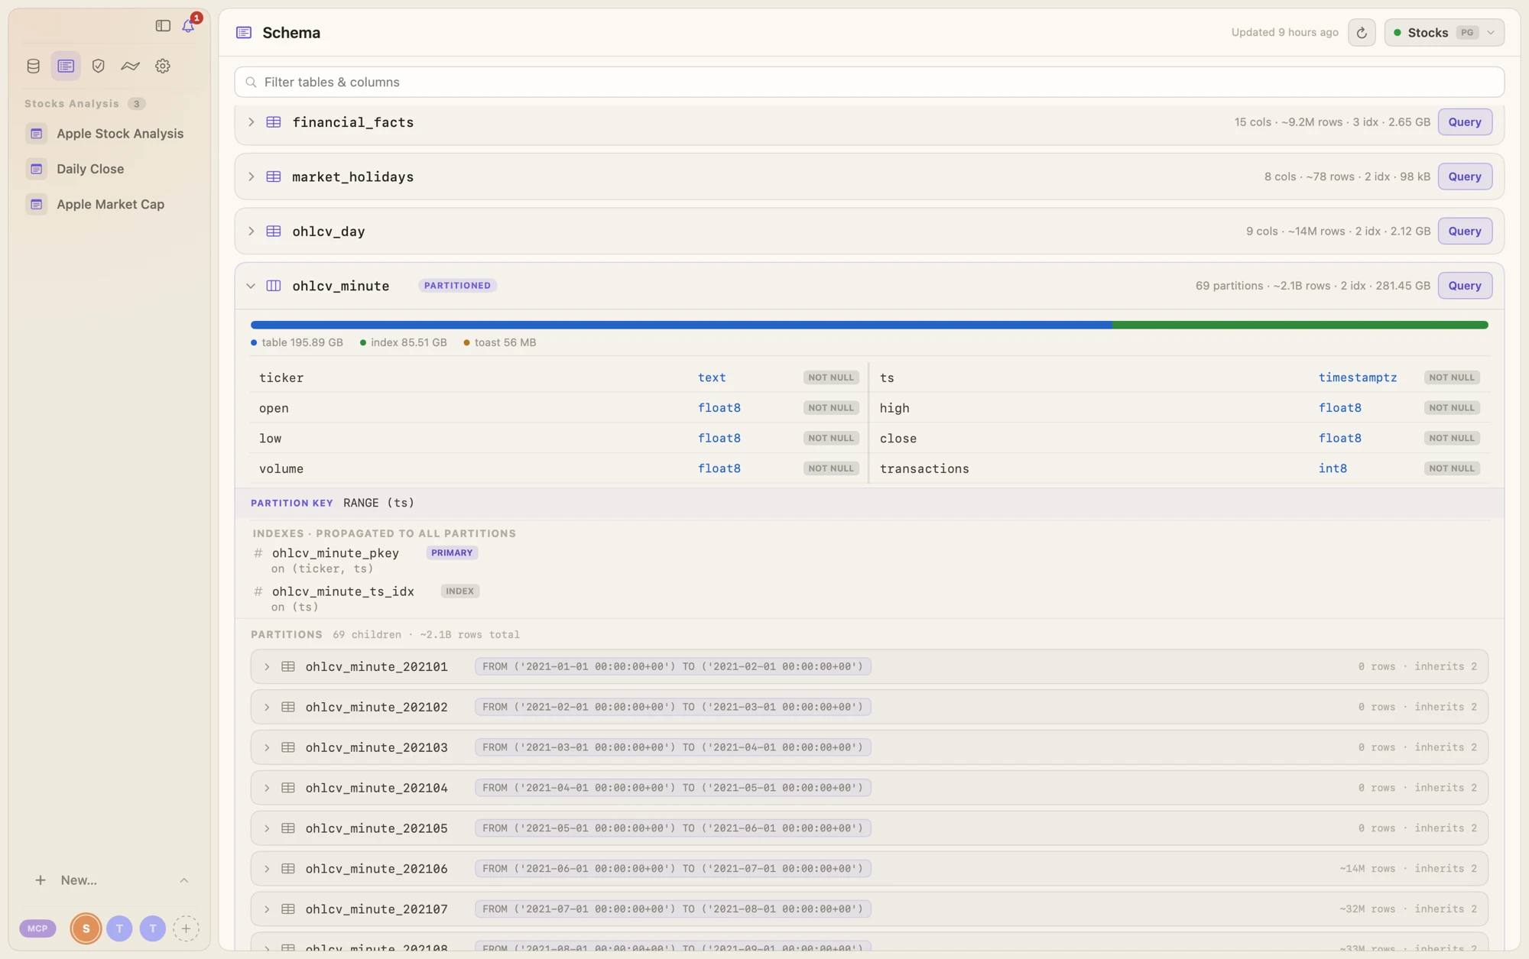Query the ohlcv_minute table
Image resolution: width=1529 pixels, height=959 pixels.
point(1465,286)
